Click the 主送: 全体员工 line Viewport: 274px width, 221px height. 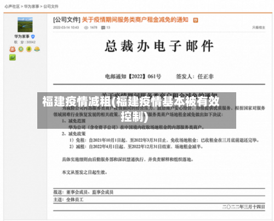click(x=68, y=200)
